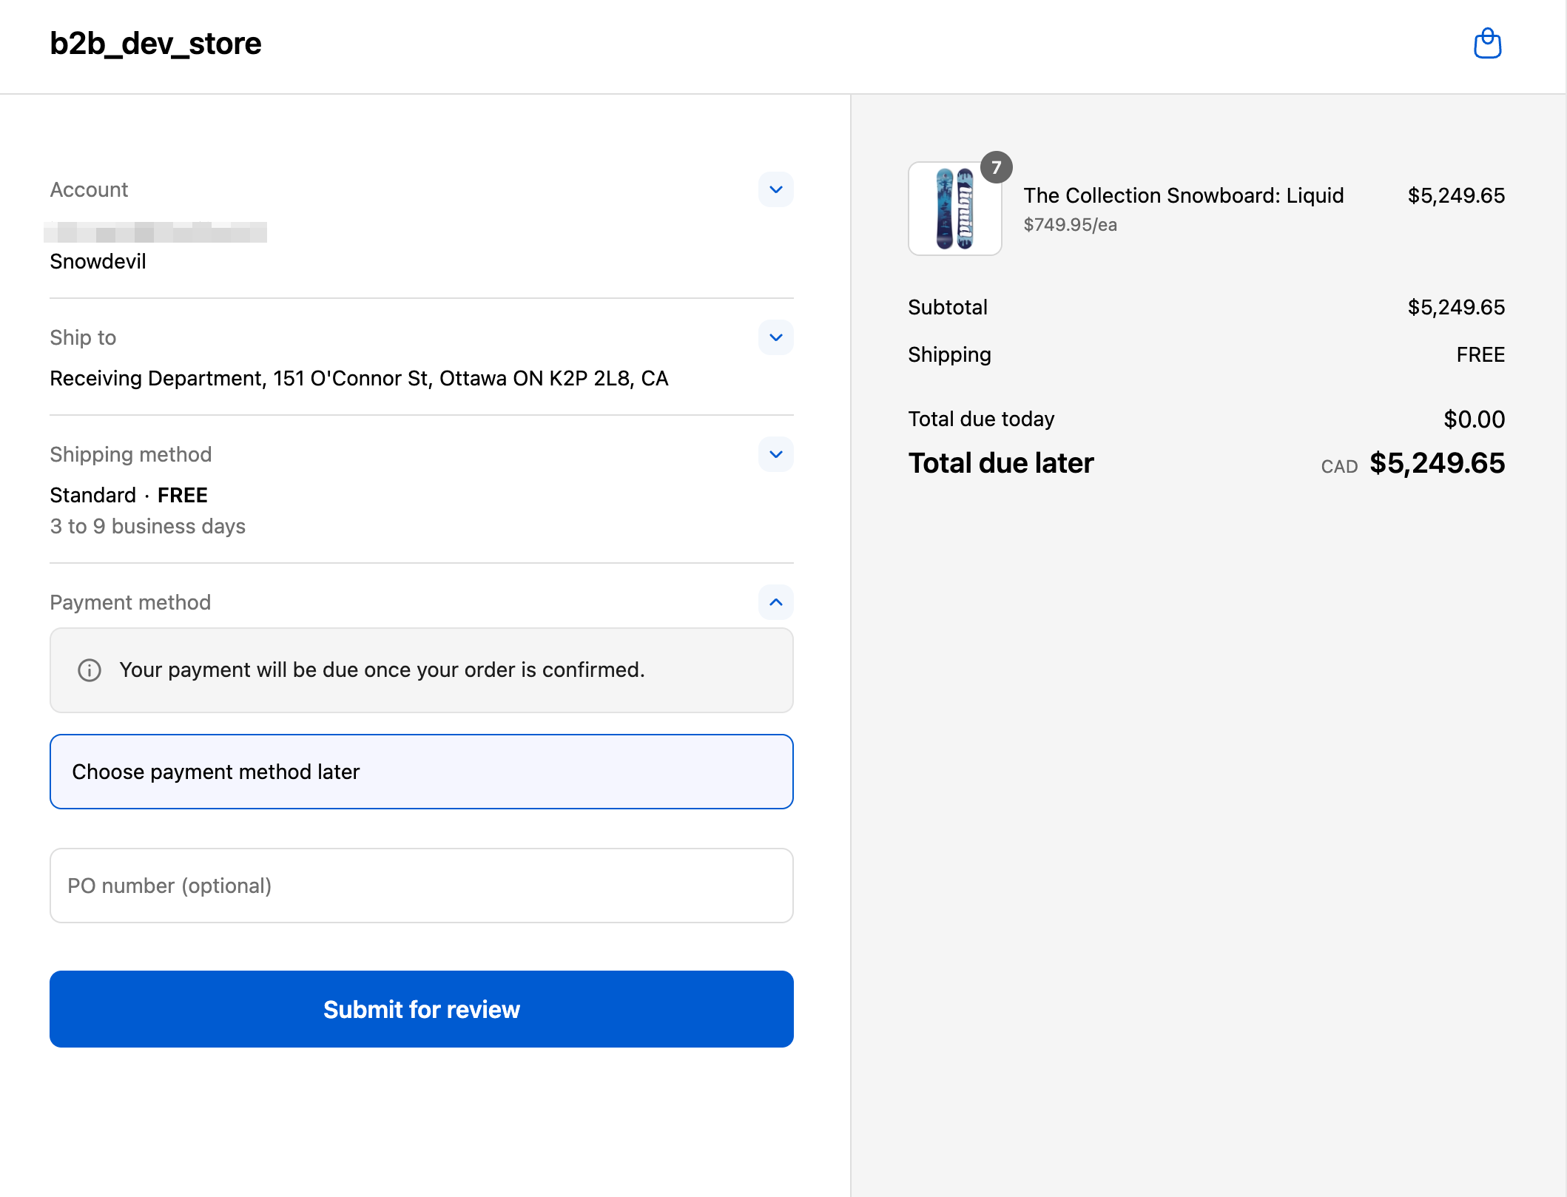Screen dimensions: 1567x1197
Task: Click the 3 to 9 business days text
Action: [x=148, y=526]
